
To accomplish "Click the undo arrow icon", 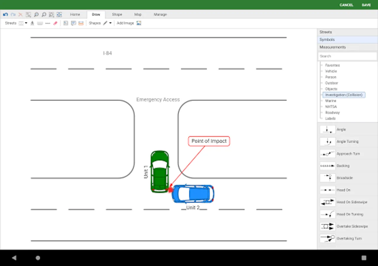I will click(x=5, y=14).
